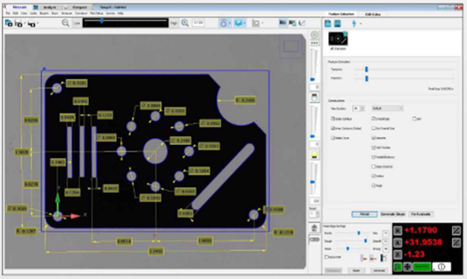
Task: Click the Features slider handle
Action: [366, 69]
